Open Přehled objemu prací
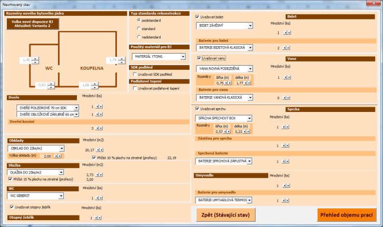Screen dimensions: 383x227 (x=347, y=215)
